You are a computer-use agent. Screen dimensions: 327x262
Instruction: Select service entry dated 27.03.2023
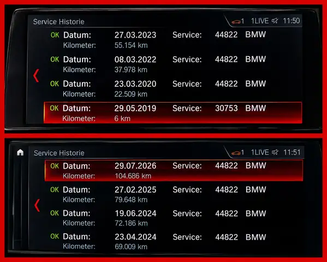(x=173, y=40)
